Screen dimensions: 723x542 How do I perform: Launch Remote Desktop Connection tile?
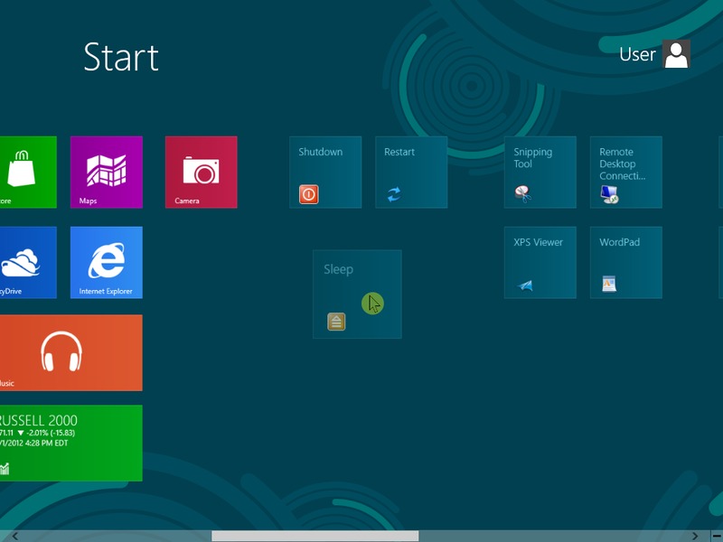(625, 172)
